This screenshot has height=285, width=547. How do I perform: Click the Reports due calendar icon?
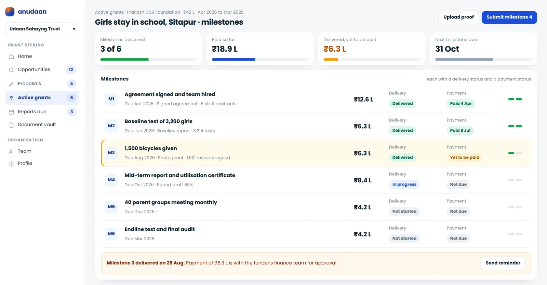[x=11, y=112]
